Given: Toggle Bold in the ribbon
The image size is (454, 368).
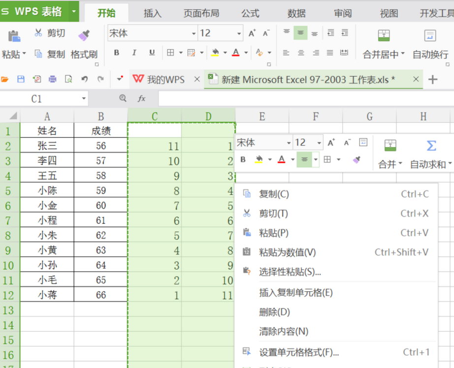Looking at the screenshot, I should 116,53.
